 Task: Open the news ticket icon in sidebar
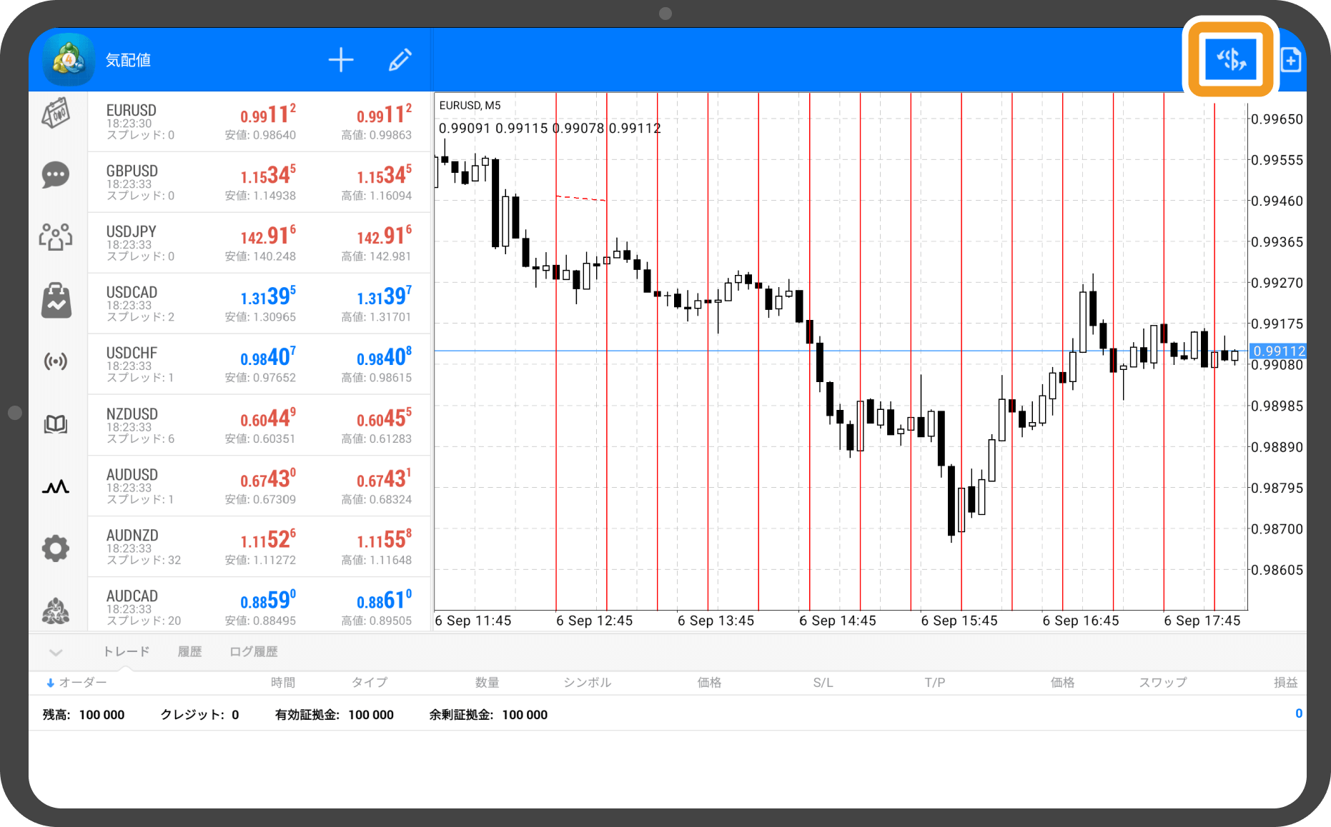[56, 114]
